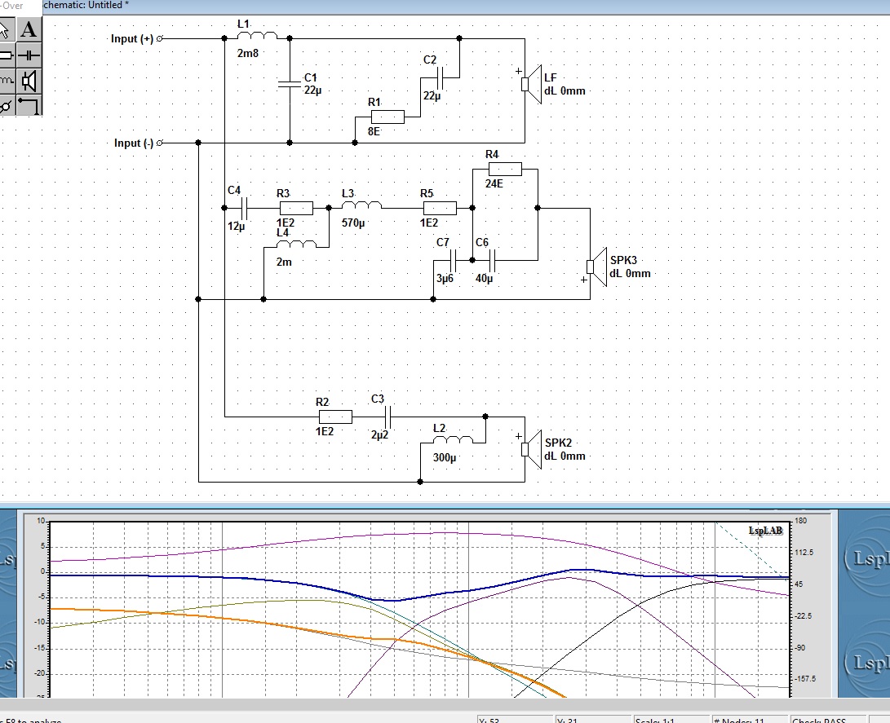Pick the loudspeaker driver tool
Screen dimensions: 890x723
pos(29,81)
